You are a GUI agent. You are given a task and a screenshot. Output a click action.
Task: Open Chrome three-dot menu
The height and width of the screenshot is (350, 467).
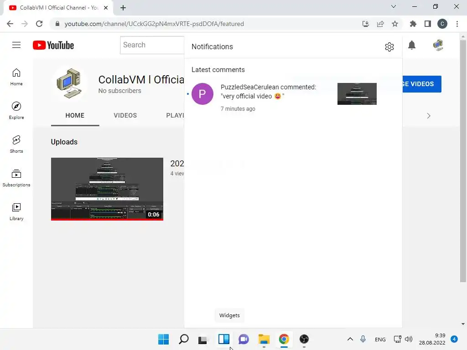coord(457,24)
